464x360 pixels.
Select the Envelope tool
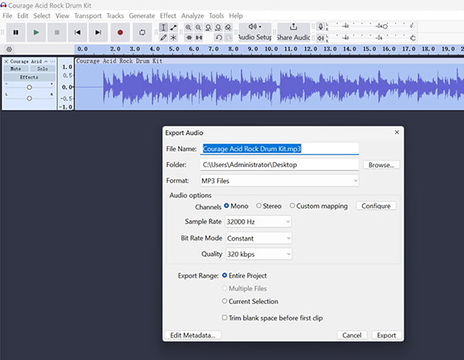coord(173,28)
